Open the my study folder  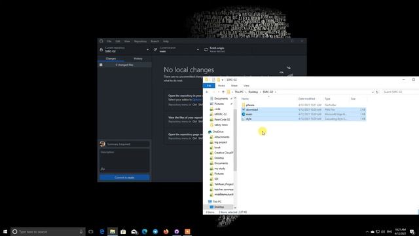click(220, 168)
